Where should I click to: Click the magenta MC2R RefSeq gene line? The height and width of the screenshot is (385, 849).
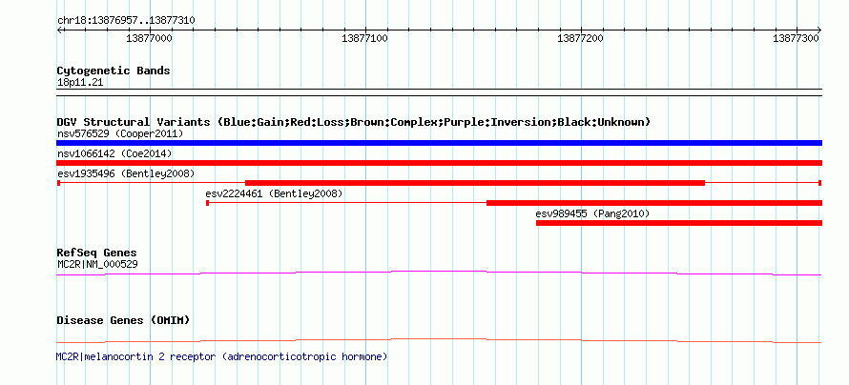coord(439,274)
